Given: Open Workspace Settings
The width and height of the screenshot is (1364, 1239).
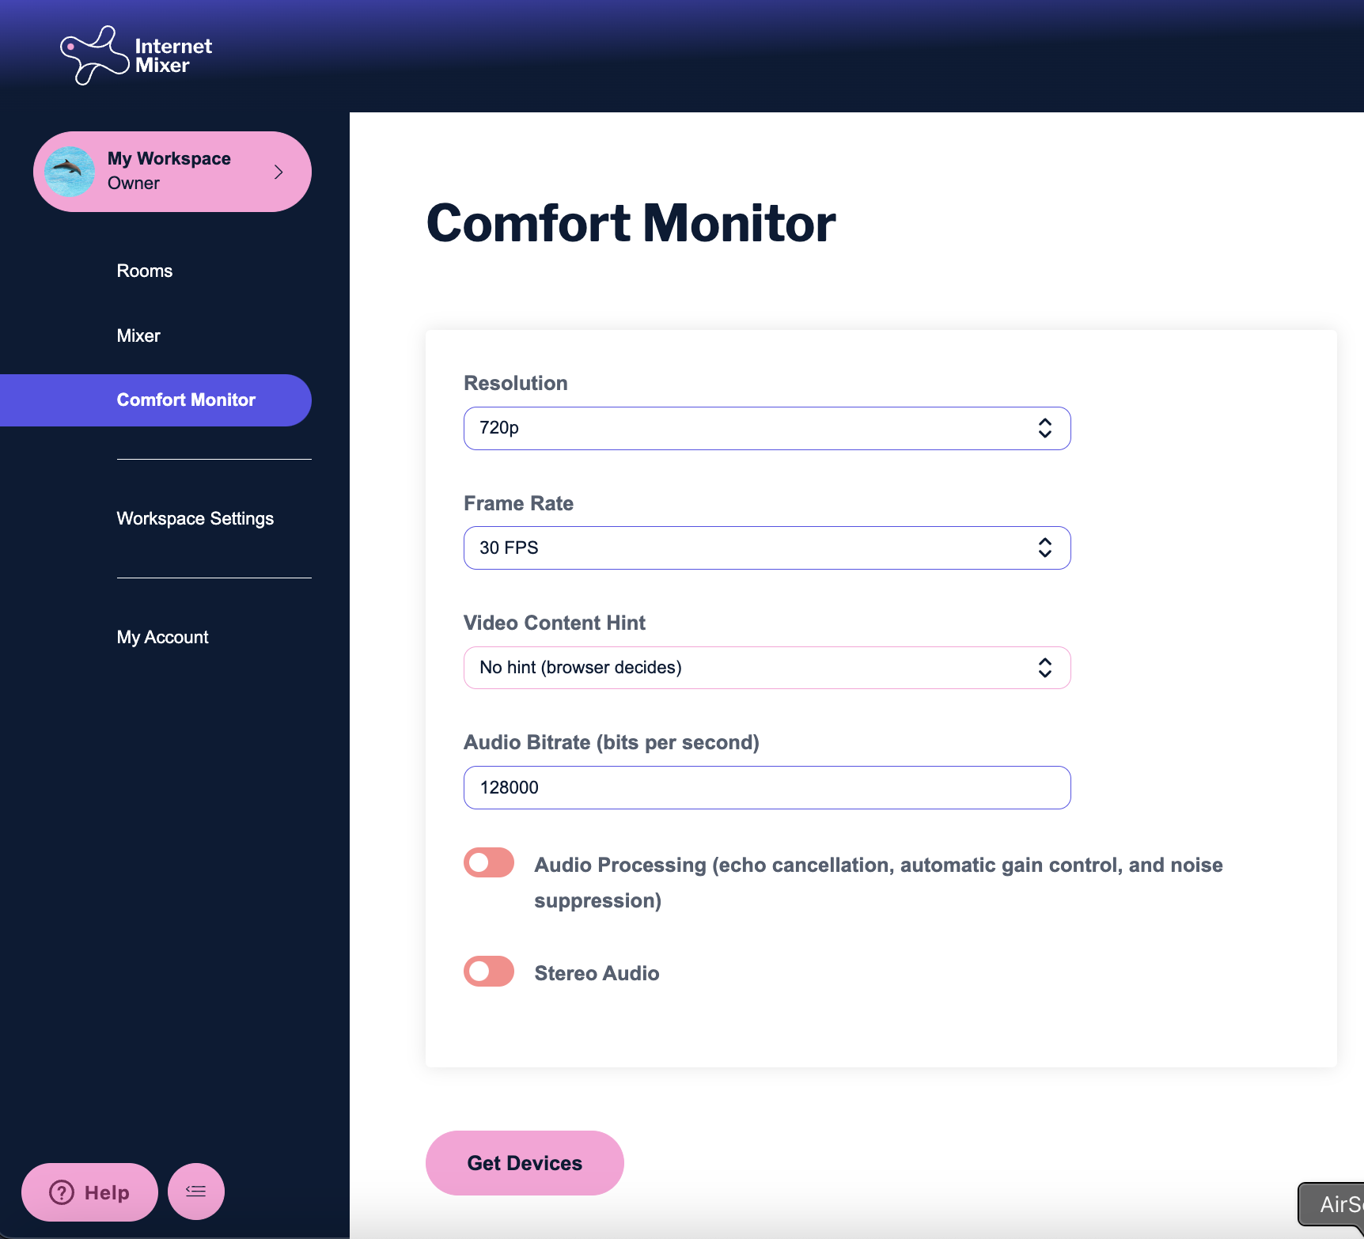Looking at the screenshot, I should (x=195, y=518).
